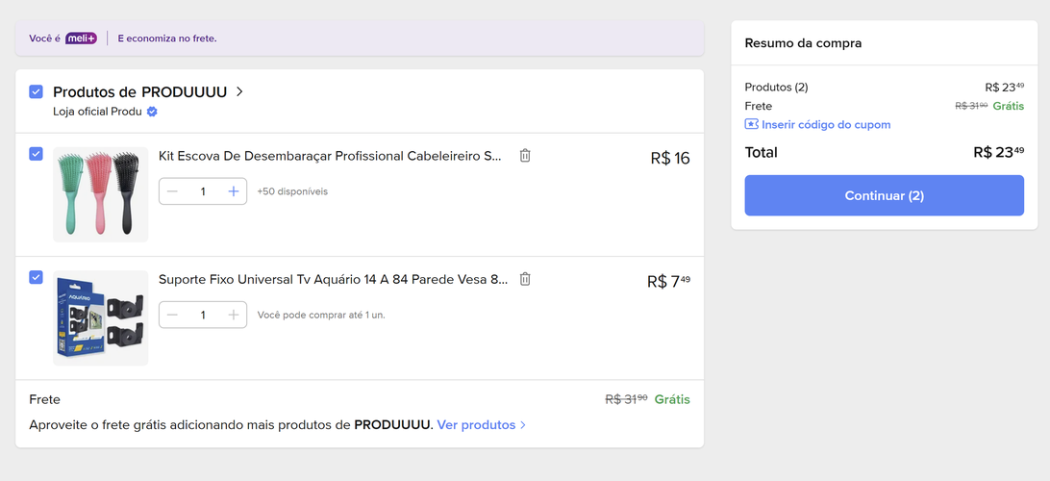The height and width of the screenshot is (481, 1050).
Task: Click the R$ 7,49 item price
Action: coord(668,281)
